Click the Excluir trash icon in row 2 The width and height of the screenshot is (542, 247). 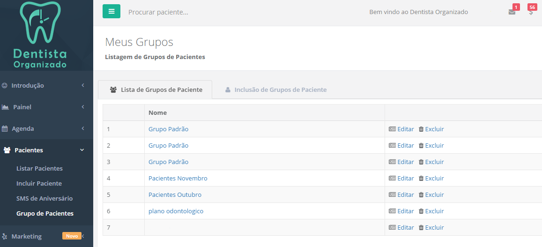[x=421, y=146]
